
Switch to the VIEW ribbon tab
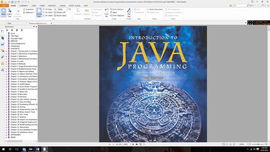34,5
